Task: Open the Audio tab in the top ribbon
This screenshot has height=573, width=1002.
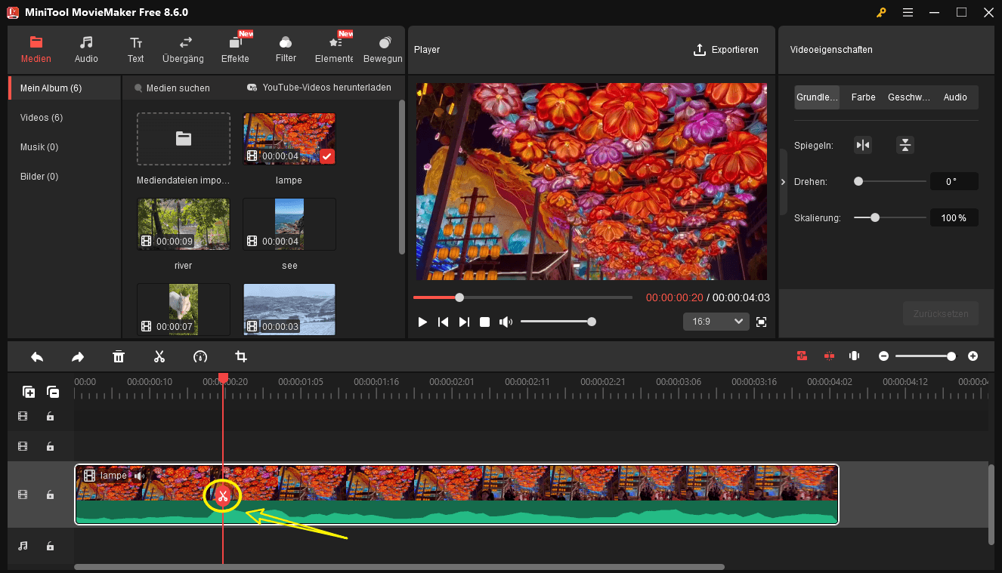Action: (x=86, y=49)
